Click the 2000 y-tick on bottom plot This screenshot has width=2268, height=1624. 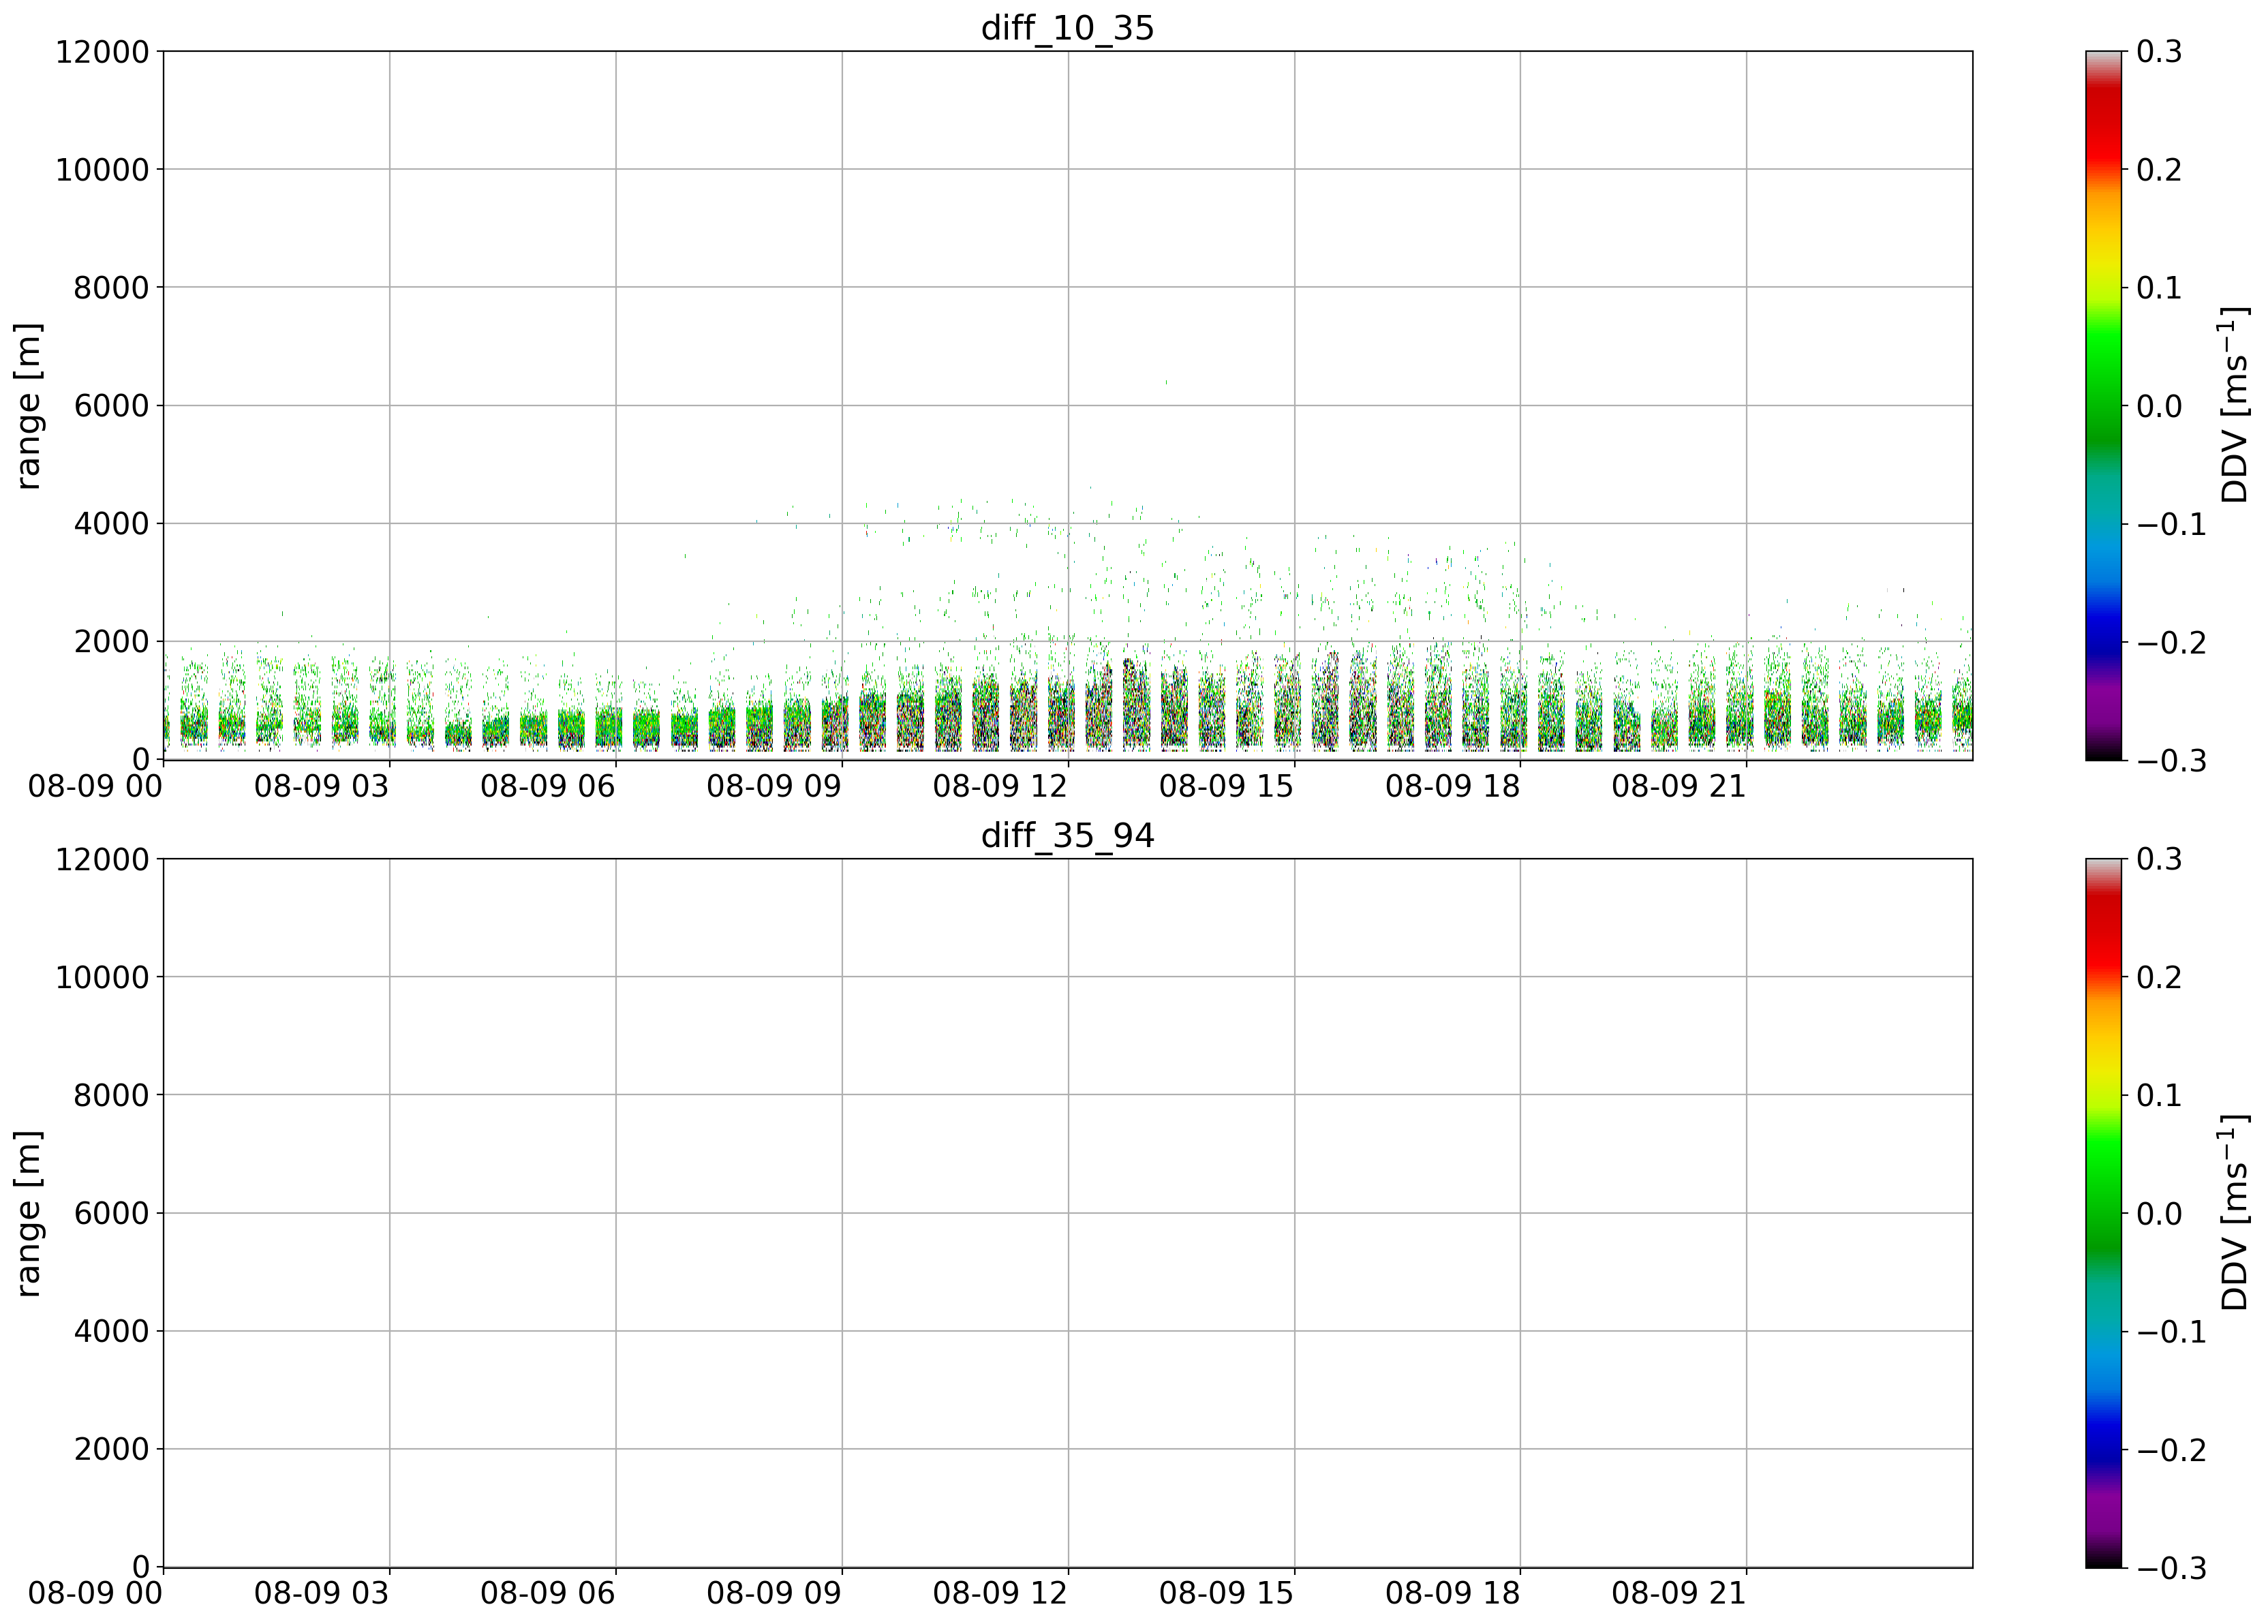click(111, 1449)
